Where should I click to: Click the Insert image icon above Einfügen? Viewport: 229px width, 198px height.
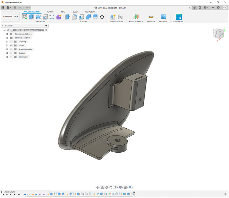[163, 17]
